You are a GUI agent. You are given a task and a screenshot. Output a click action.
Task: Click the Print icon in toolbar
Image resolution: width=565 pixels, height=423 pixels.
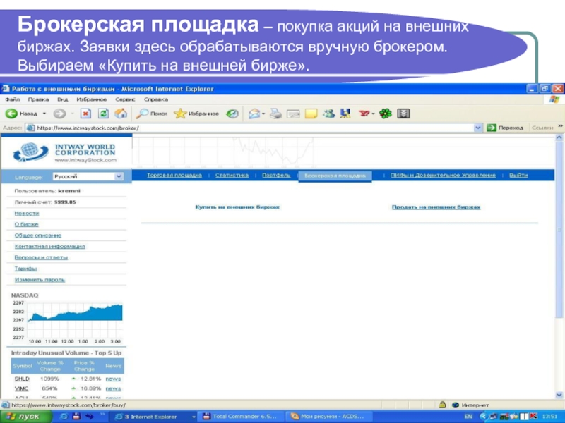[276, 113]
